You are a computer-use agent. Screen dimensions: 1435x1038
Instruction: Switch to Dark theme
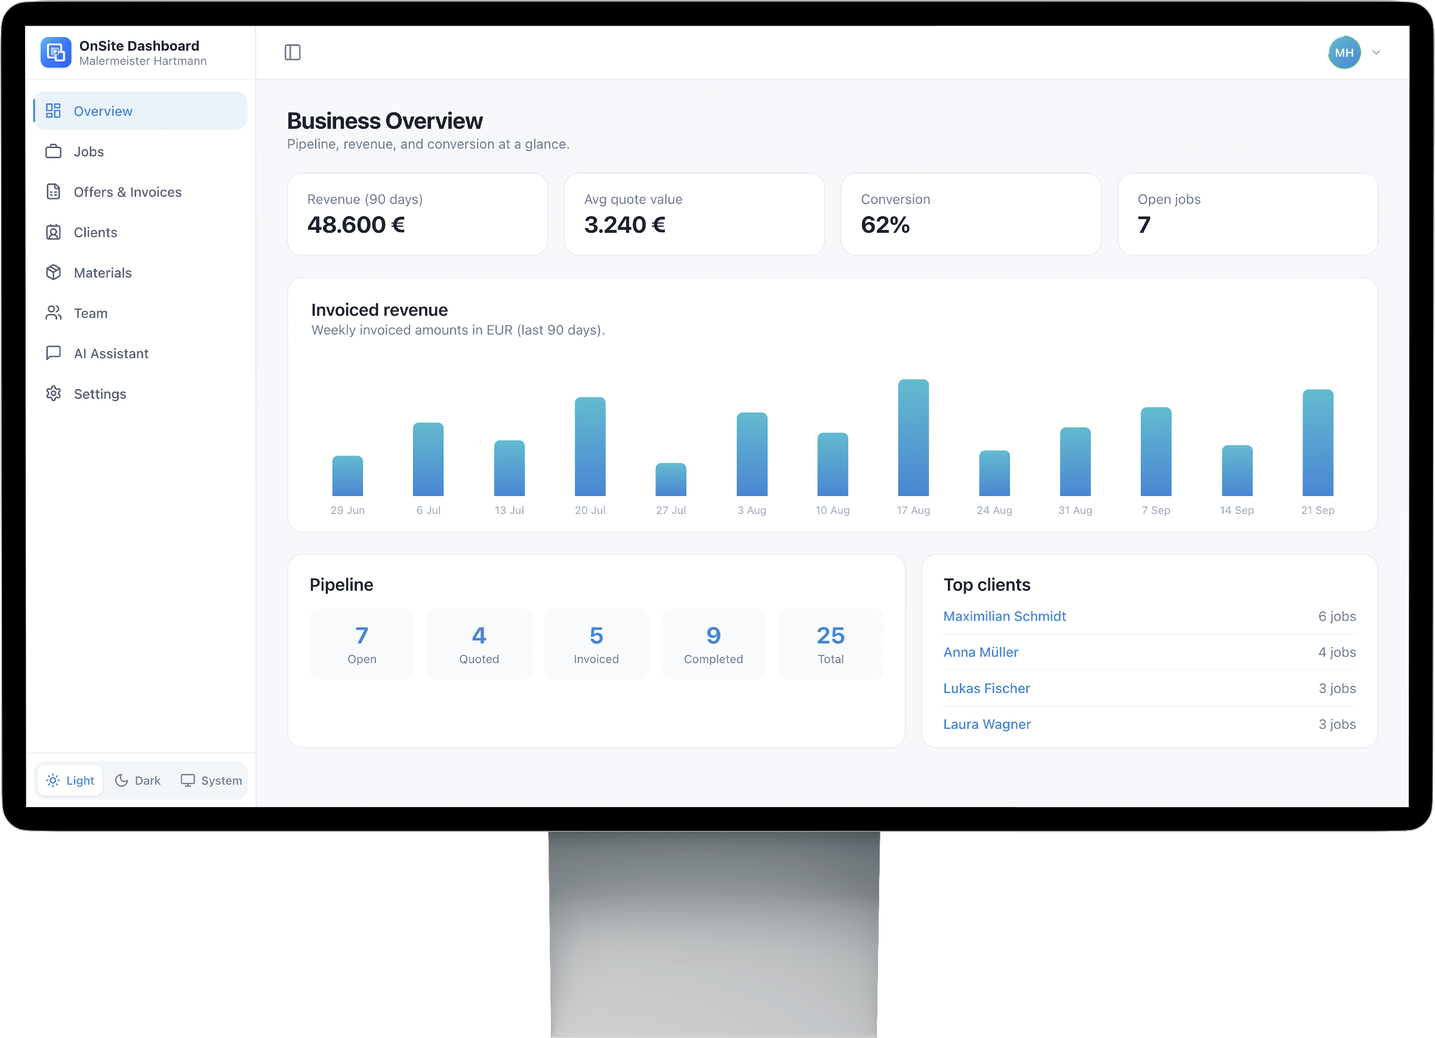pyautogui.click(x=138, y=781)
